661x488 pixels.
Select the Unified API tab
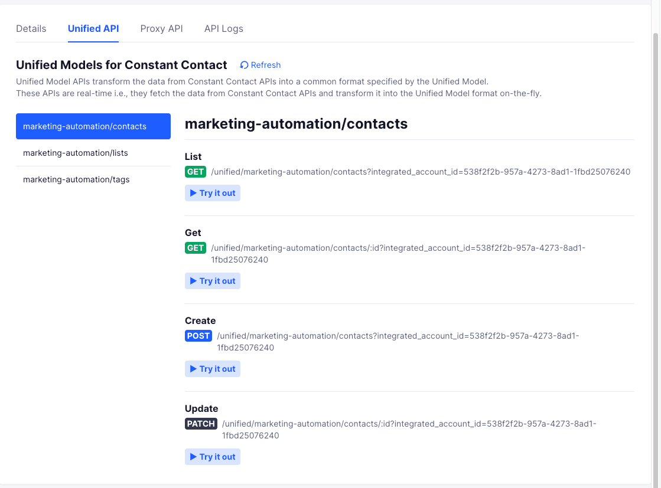point(93,28)
